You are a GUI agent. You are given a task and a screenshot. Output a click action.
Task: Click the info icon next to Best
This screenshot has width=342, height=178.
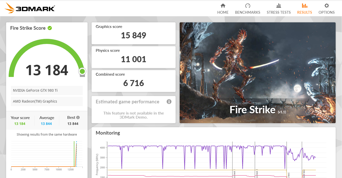[x=78, y=117]
